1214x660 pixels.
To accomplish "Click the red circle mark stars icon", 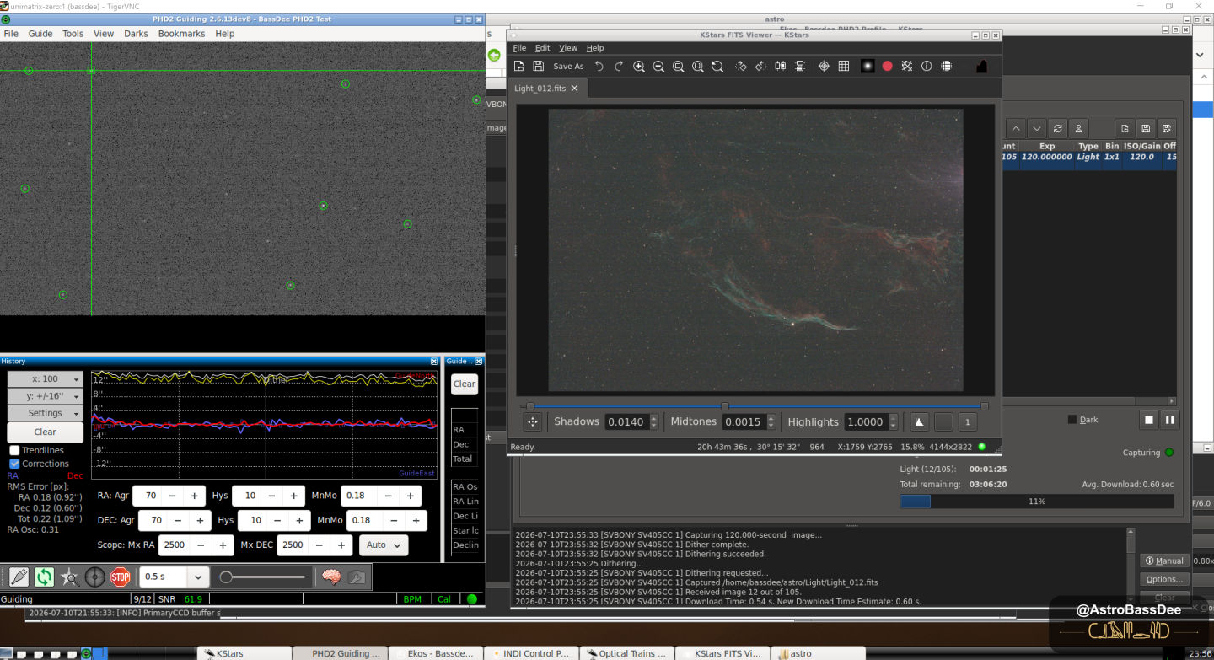I will 887,66.
